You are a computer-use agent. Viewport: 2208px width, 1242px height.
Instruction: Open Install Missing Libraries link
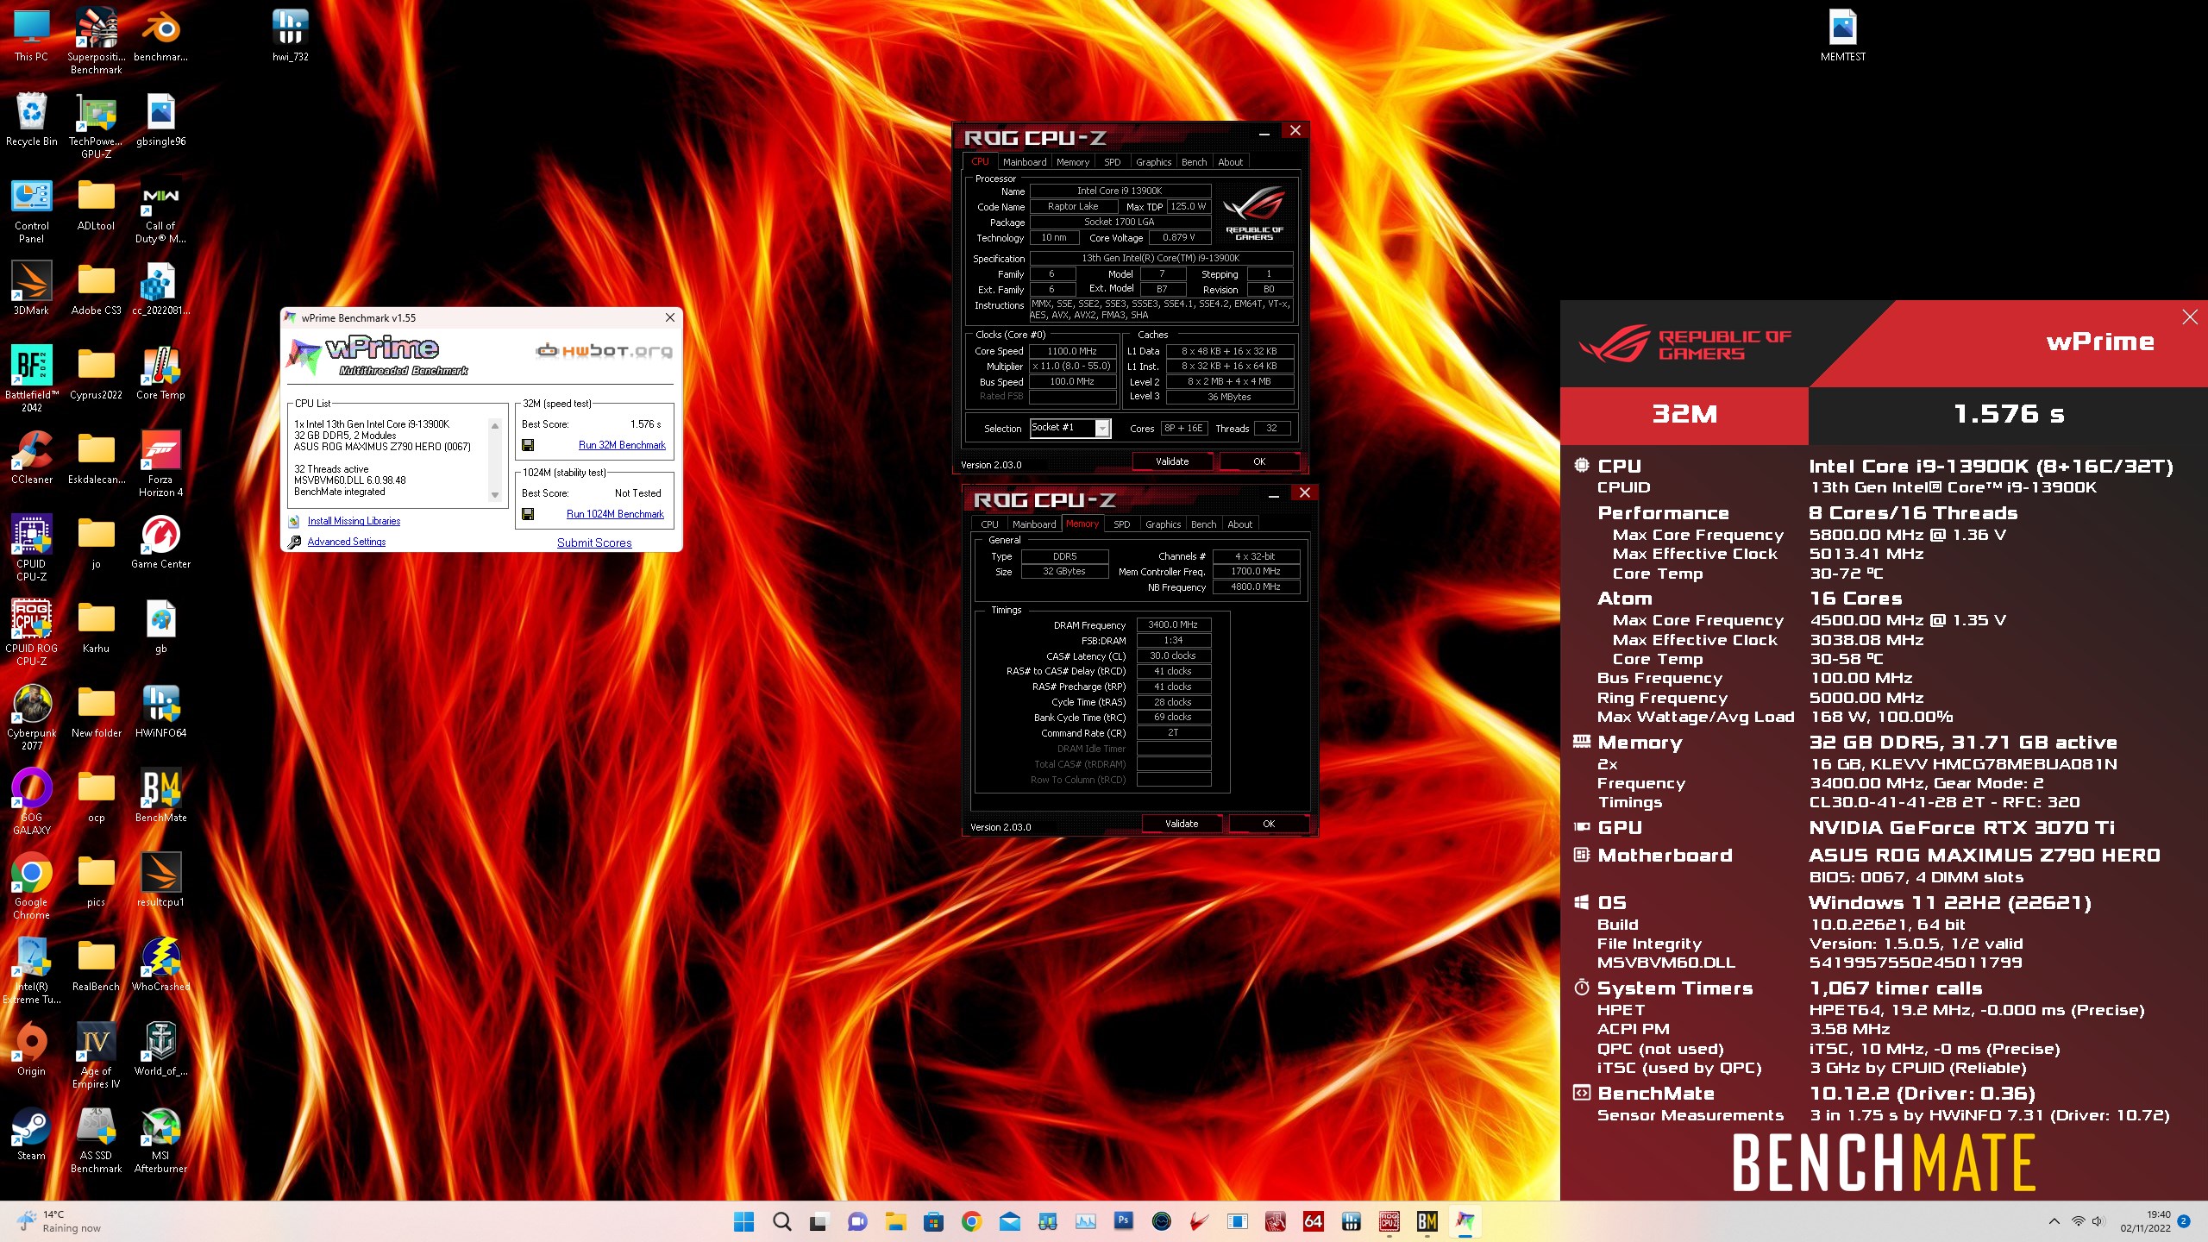pyautogui.click(x=354, y=521)
